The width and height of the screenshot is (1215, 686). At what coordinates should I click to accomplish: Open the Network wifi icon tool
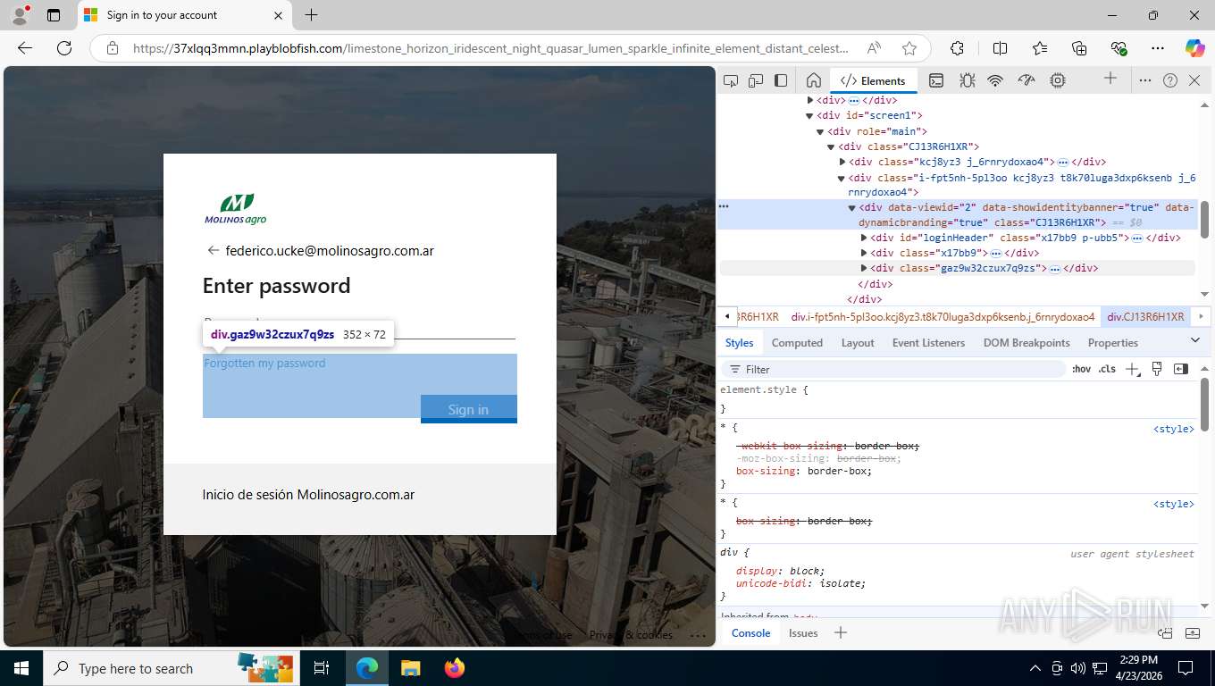pos(995,80)
